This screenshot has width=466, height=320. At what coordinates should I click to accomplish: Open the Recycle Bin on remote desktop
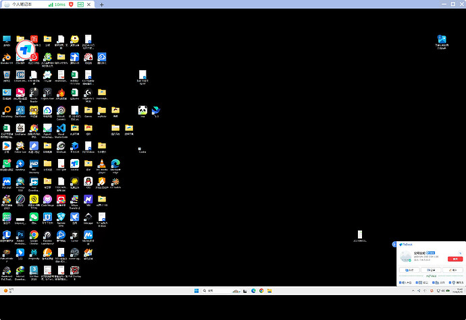7,75
